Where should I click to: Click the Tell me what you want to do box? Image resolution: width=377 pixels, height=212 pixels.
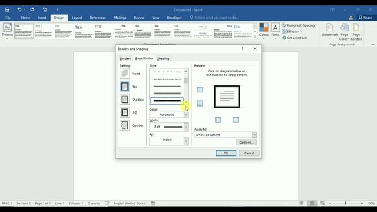coord(214,18)
